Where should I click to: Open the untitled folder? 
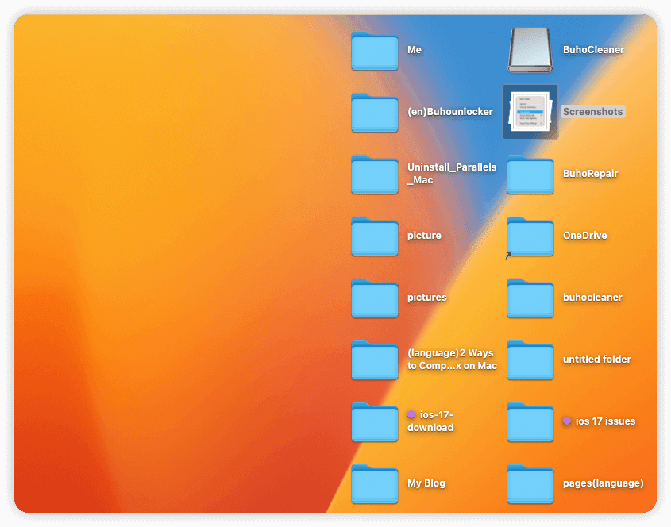530,360
